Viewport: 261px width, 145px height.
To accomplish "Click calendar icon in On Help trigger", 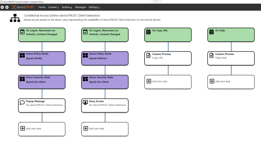I will pyautogui.click(x=212, y=32).
